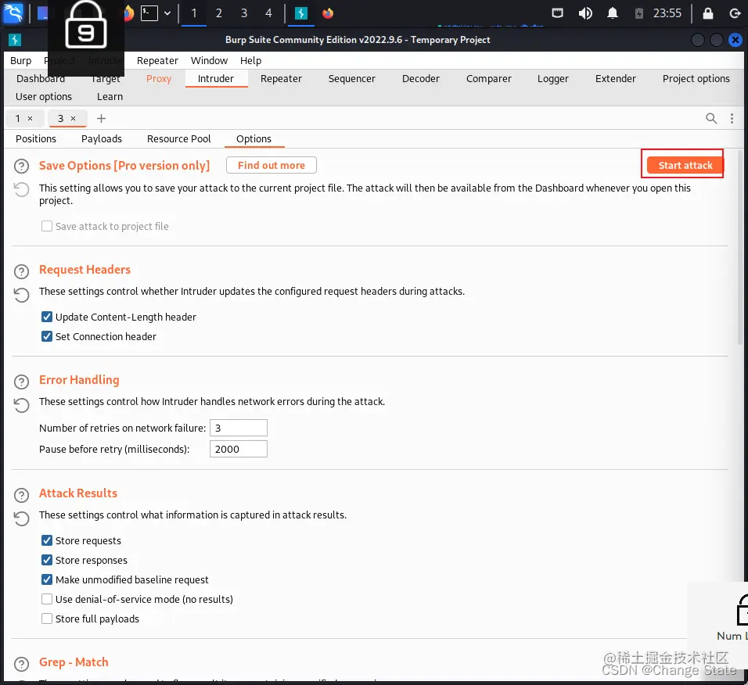Image resolution: width=748 pixels, height=685 pixels.
Task: Restore defaults for Error Handling section
Action: click(21, 405)
